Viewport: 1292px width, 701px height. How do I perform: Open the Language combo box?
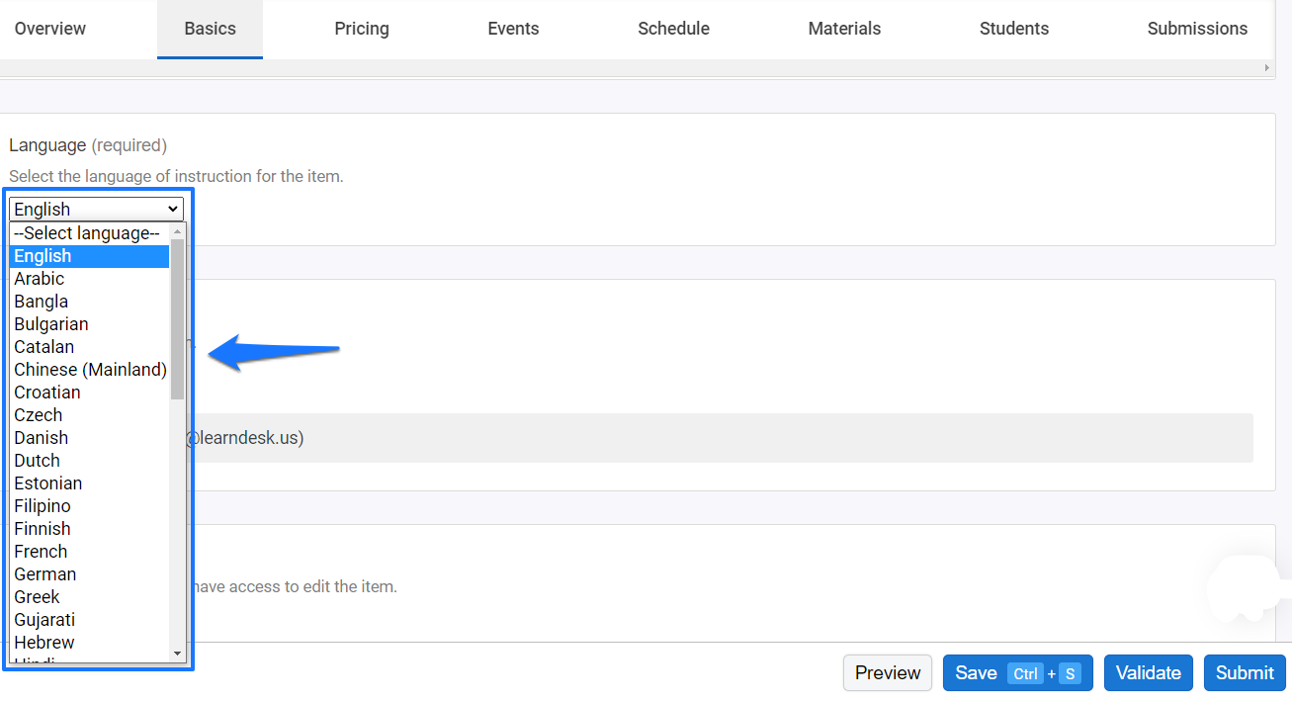pyautogui.click(x=95, y=209)
